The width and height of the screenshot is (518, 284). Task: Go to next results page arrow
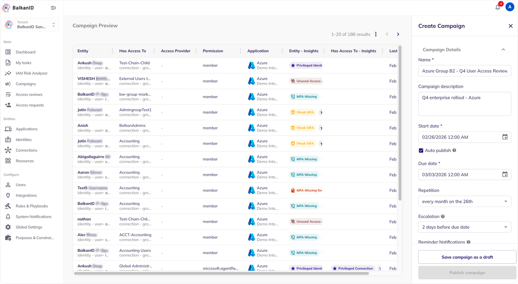tap(398, 34)
